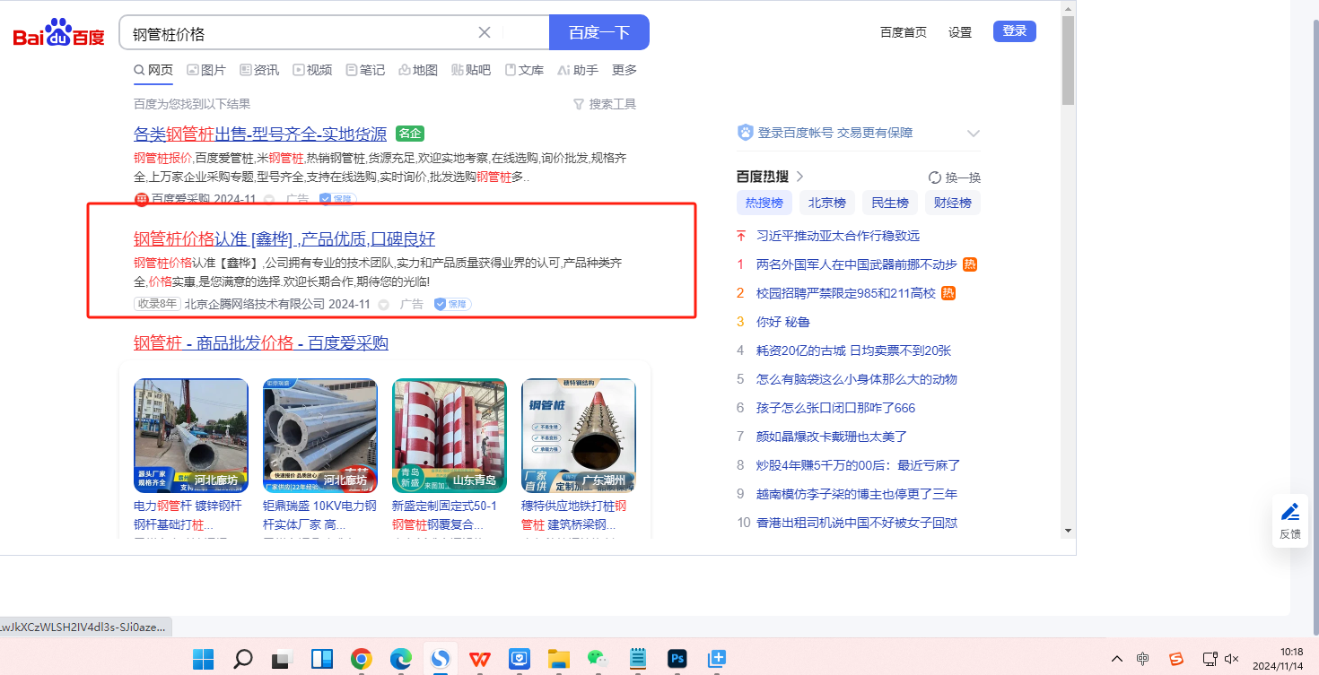Open the 山东青岛 red-white pile thumbnail
Image resolution: width=1319 pixels, height=675 pixels.
tap(450, 436)
